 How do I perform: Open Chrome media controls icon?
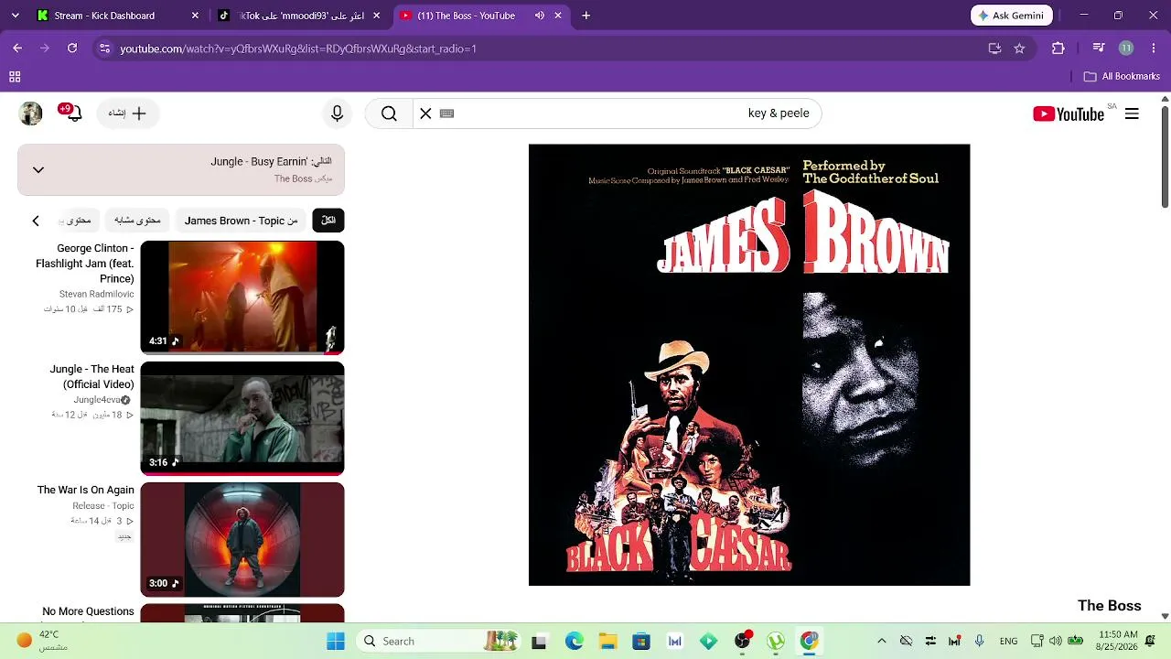[x=1099, y=49]
